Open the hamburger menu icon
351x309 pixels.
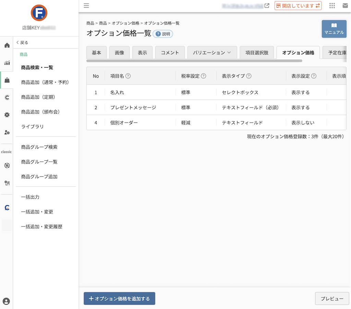pyautogui.click(x=86, y=5)
